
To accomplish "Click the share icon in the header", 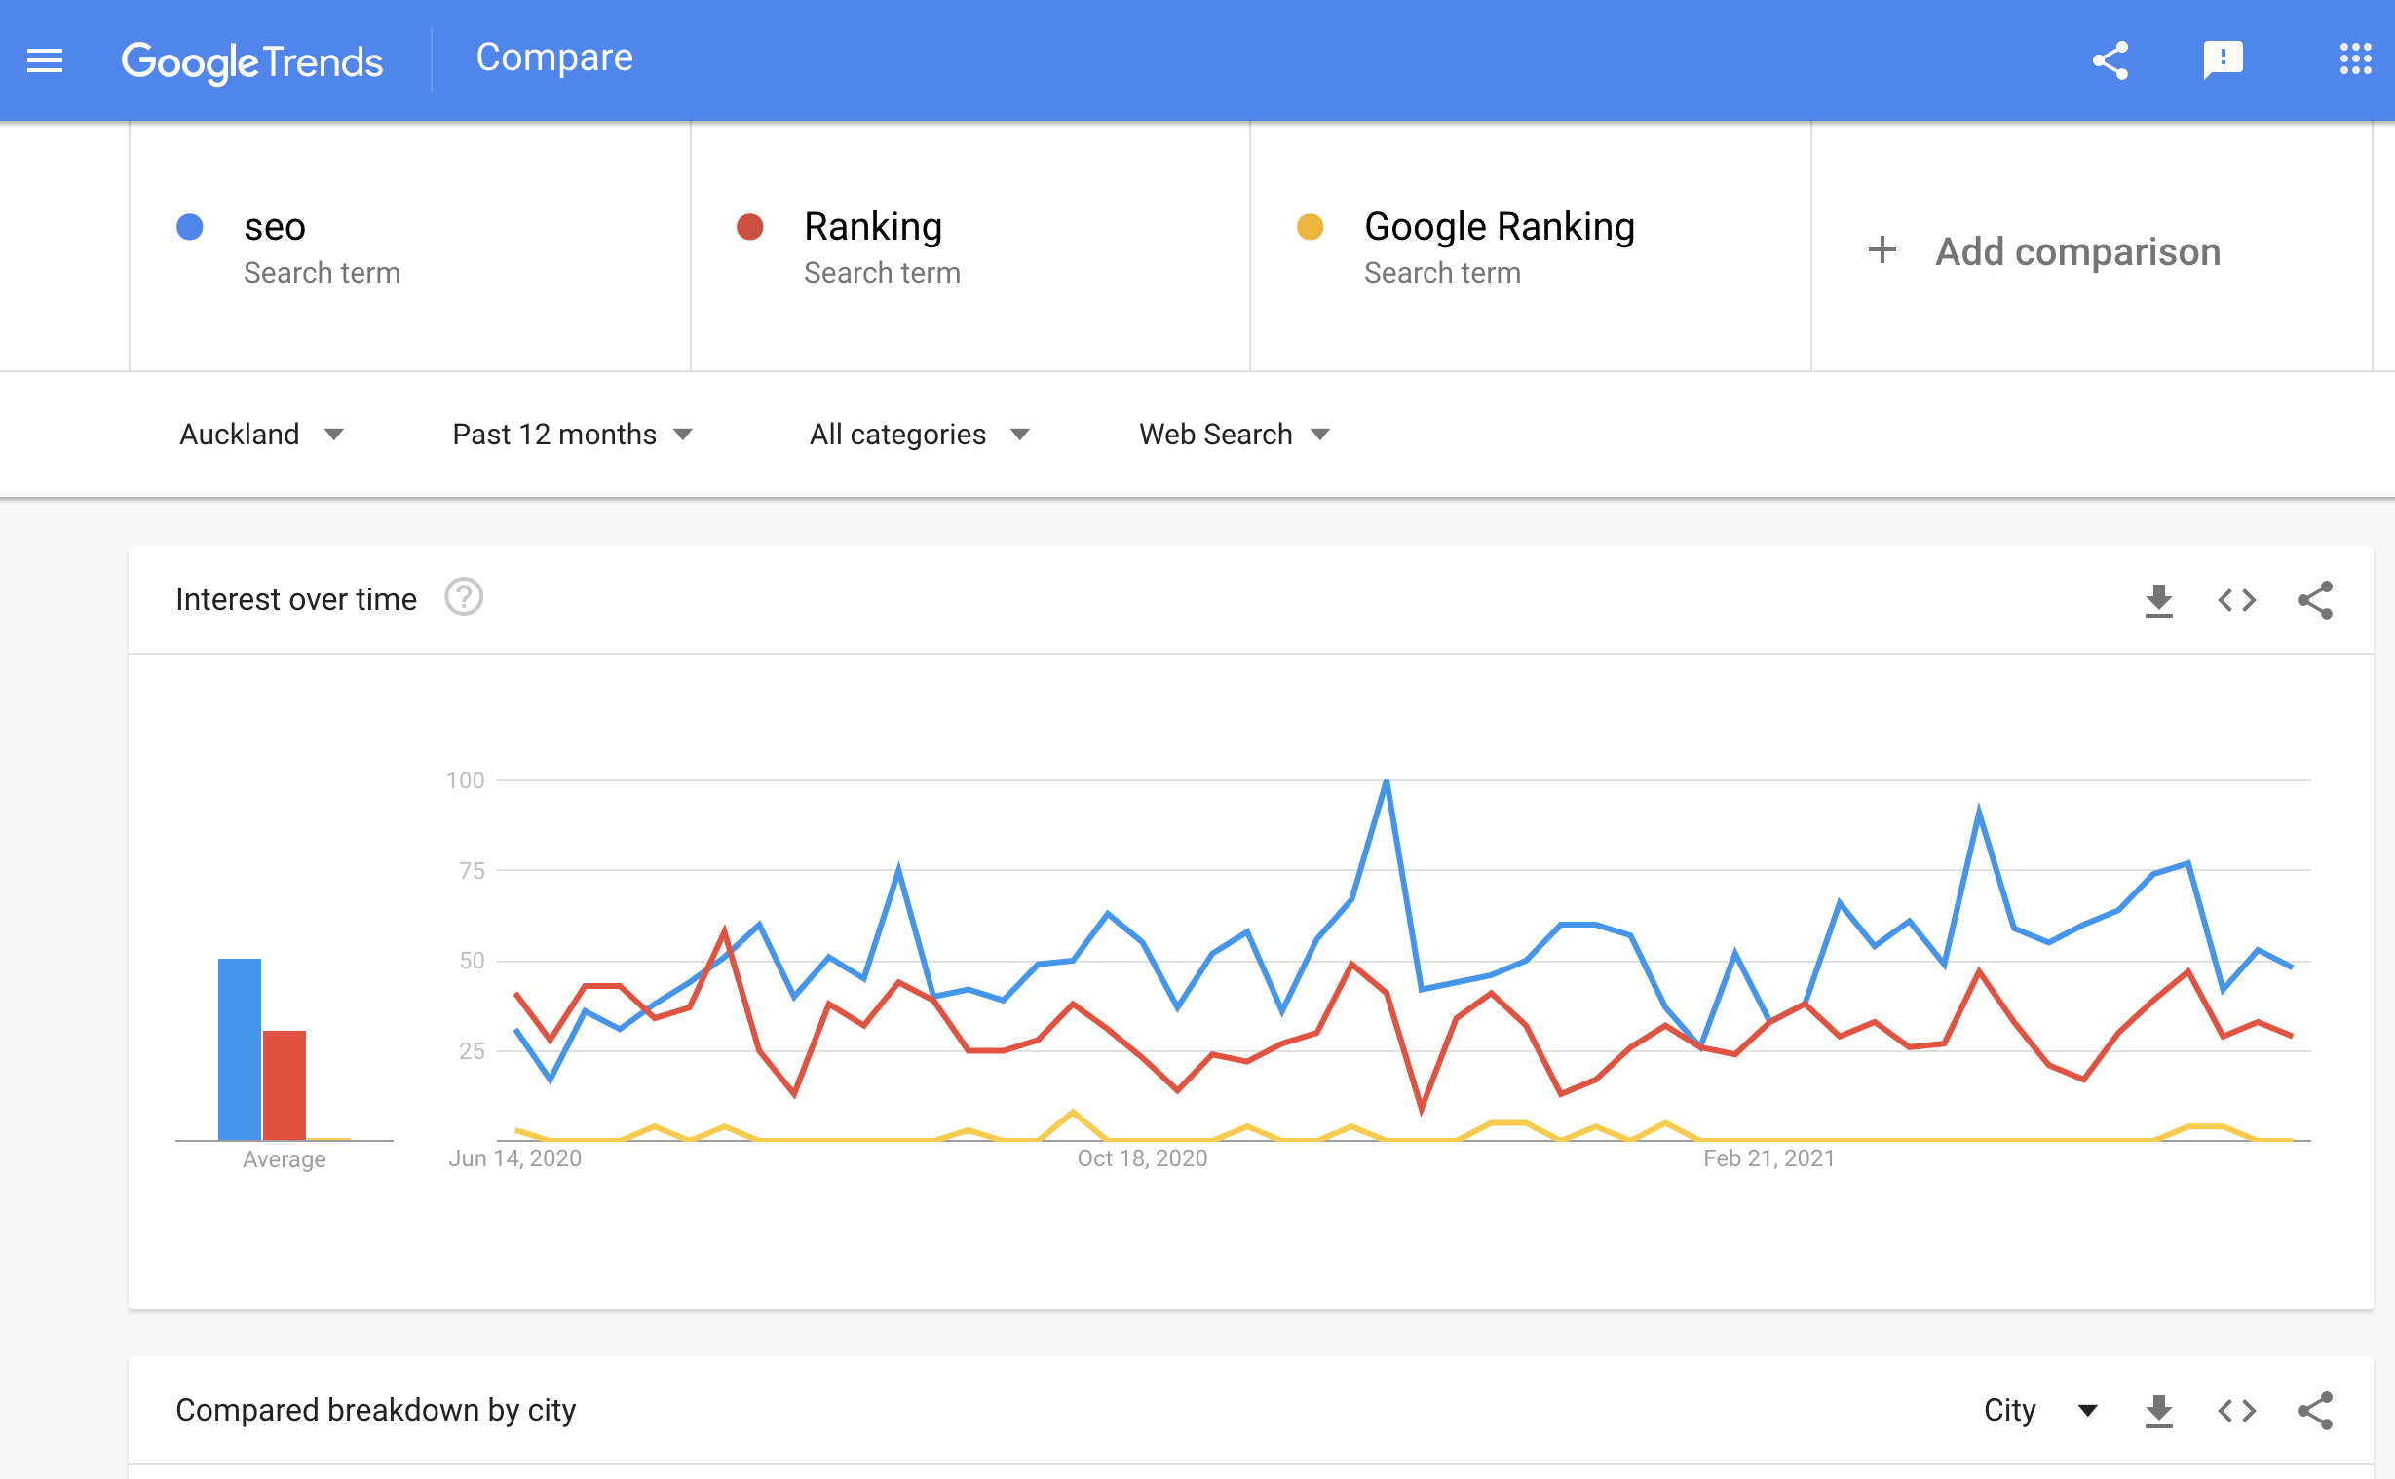I will (x=2110, y=59).
